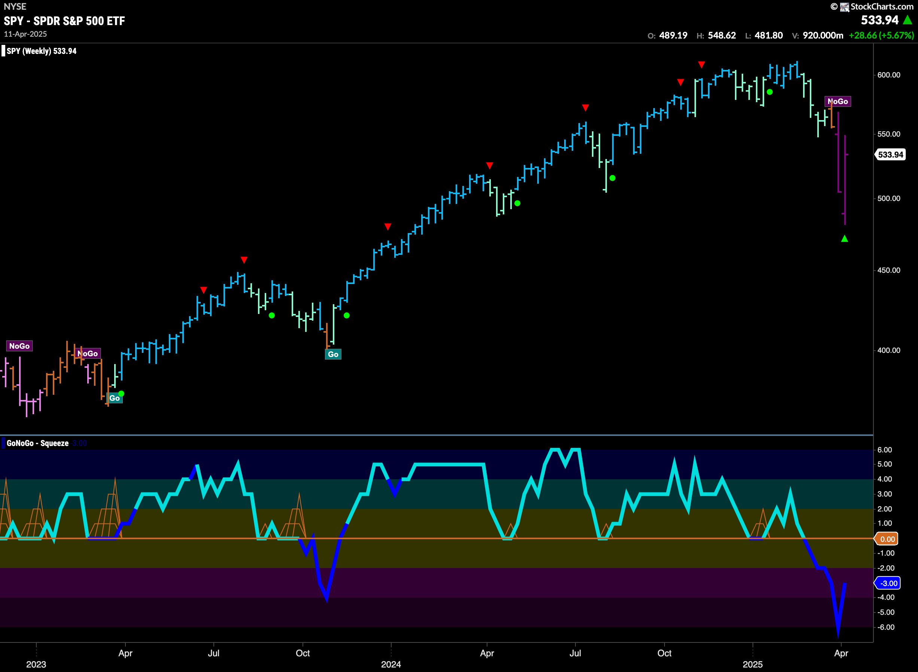Click the first NoGo label at the chart's far left
This screenshot has height=672, width=918.
pyautogui.click(x=19, y=346)
